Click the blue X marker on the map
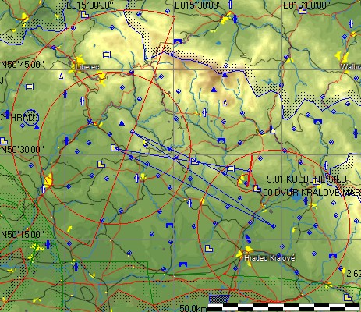 click(x=90, y=122)
